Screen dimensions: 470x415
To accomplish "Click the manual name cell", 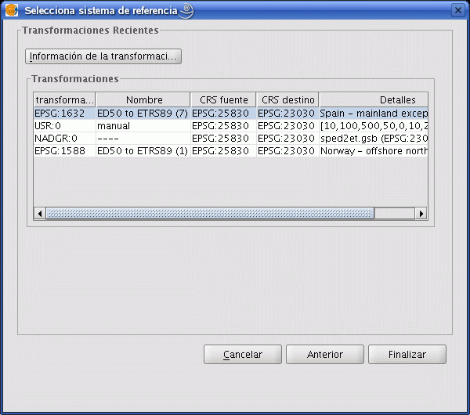I will (x=143, y=126).
